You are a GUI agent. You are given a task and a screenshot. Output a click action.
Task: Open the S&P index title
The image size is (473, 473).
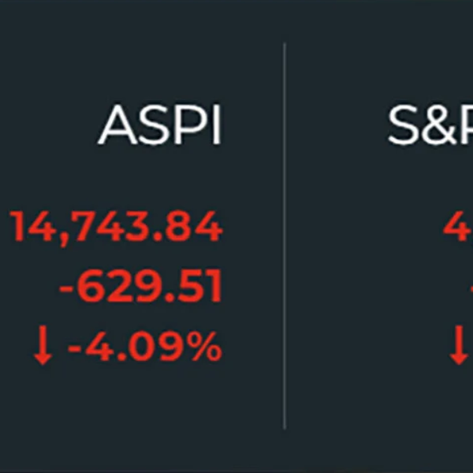pos(430,125)
